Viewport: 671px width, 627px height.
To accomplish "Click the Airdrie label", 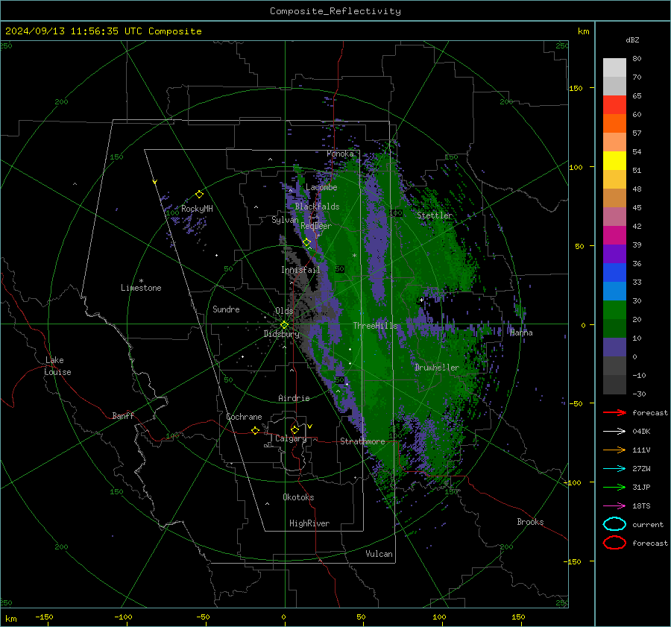I will click(294, 398).
